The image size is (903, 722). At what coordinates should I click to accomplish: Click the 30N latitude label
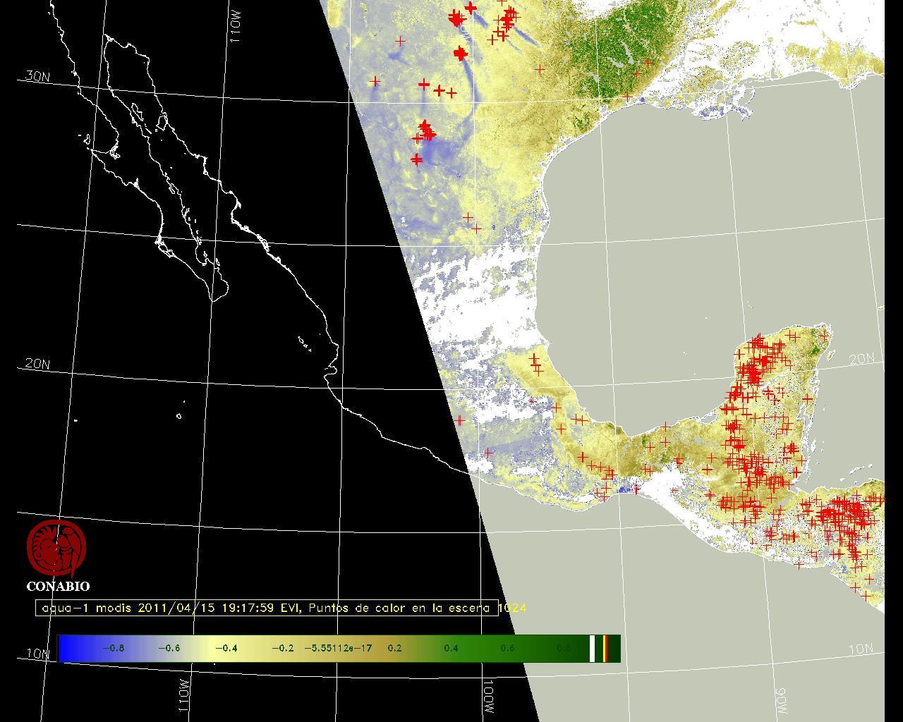[x=37, y=76]
